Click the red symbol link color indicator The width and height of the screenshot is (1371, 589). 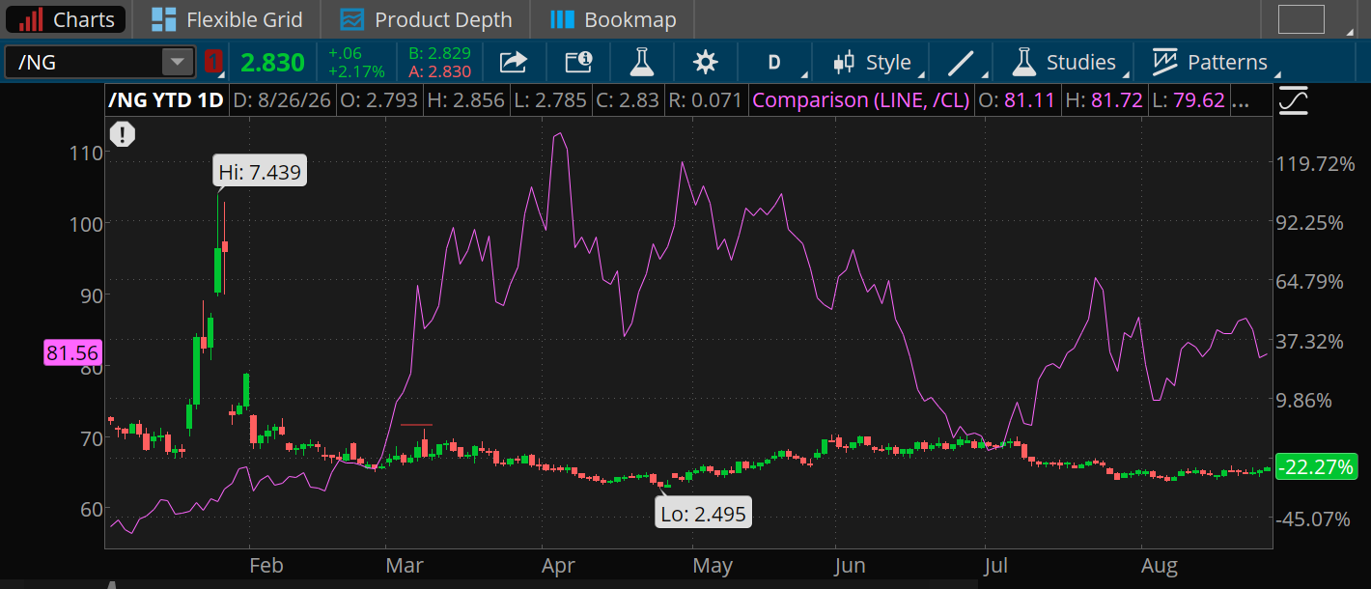[213, 63]
